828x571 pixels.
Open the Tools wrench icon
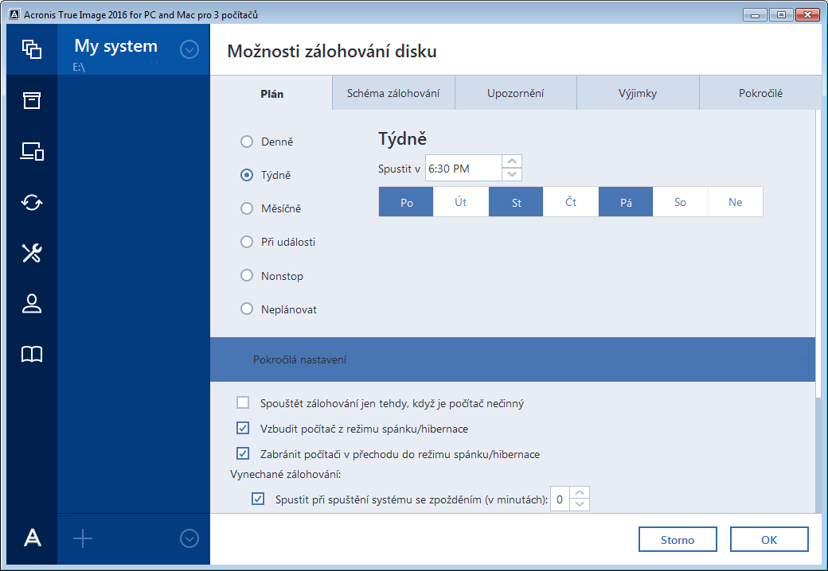32,253
